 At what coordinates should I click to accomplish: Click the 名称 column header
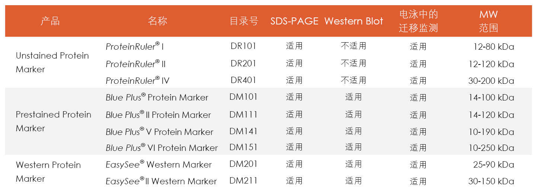(x=157, y=21)
